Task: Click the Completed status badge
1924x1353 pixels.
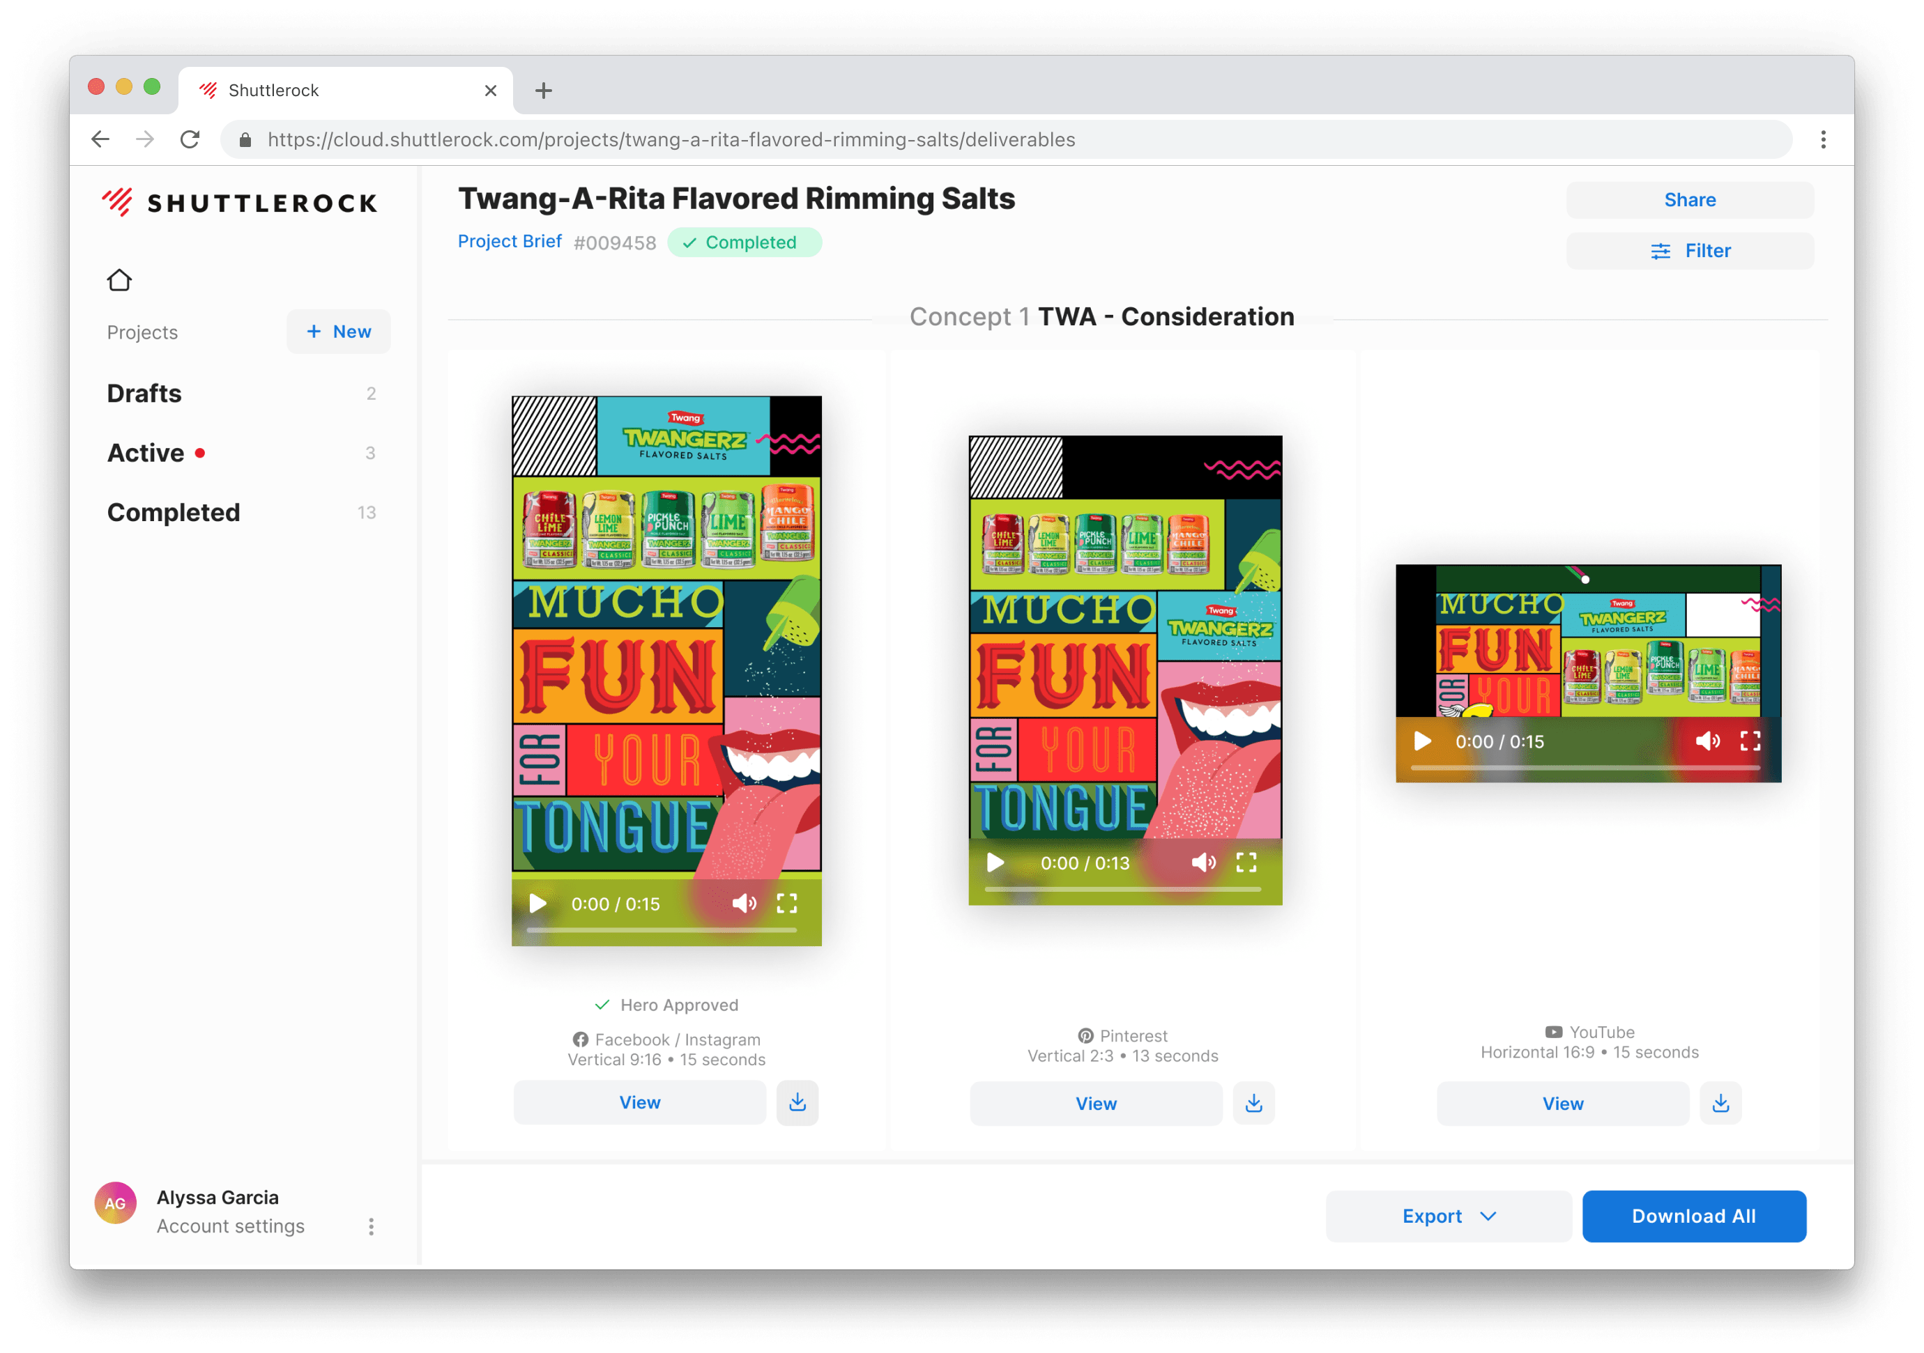Action: click(744, 242)
